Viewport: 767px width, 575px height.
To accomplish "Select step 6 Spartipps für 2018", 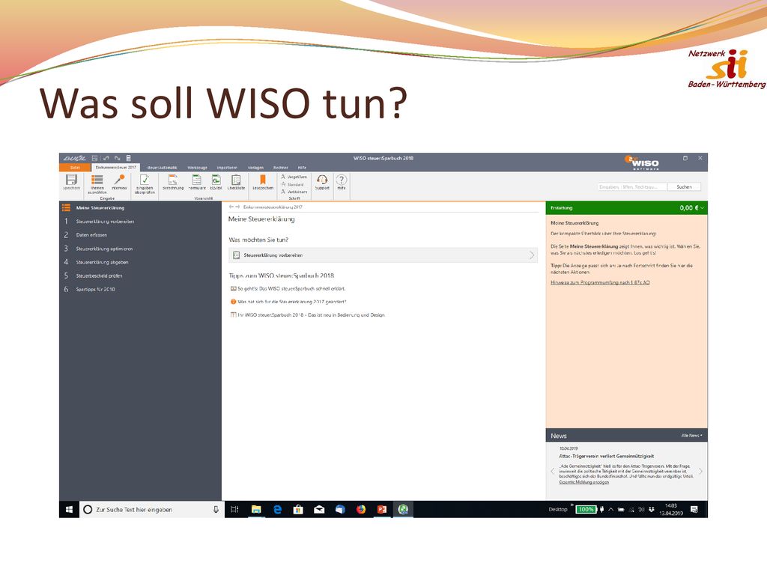I will 95,290.
